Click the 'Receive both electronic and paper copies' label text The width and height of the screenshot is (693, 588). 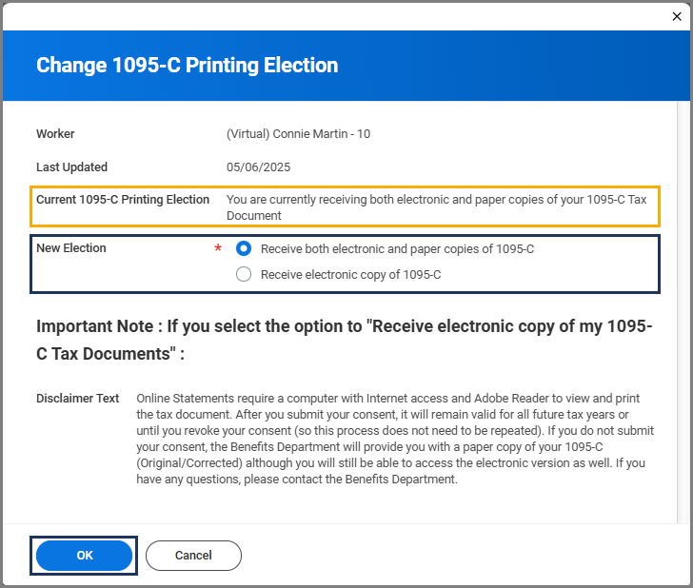point(397,249)
